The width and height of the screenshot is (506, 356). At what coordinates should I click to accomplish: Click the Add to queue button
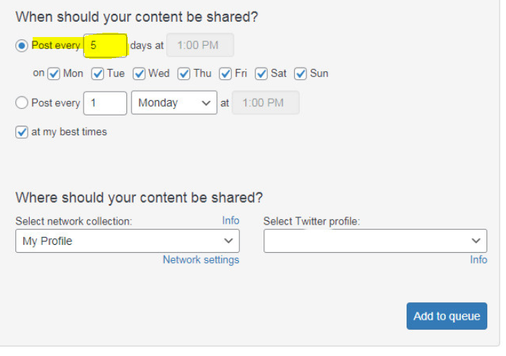click(446, 316)
